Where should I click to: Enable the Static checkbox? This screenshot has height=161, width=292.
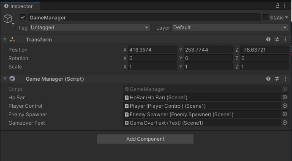(x=265, y=17)
